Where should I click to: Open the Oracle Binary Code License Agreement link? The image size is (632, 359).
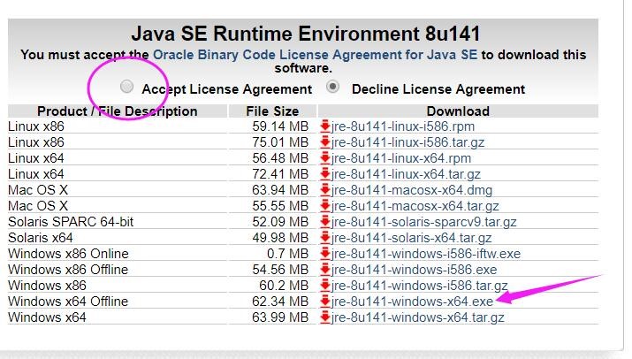tap(316, 55)
